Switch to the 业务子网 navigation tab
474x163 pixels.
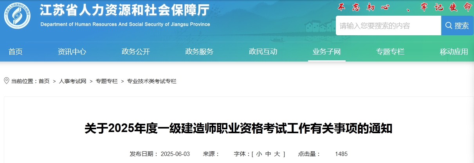tap(326, 52)
